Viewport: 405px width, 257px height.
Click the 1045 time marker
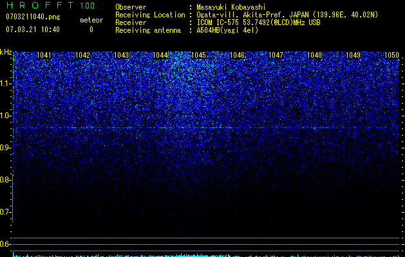tap(198, 55)
